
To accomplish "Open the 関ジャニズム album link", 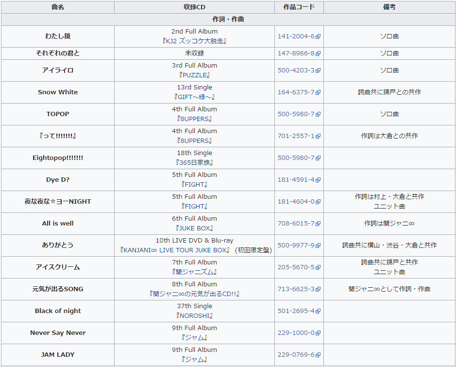I will (x=194, y=272).
